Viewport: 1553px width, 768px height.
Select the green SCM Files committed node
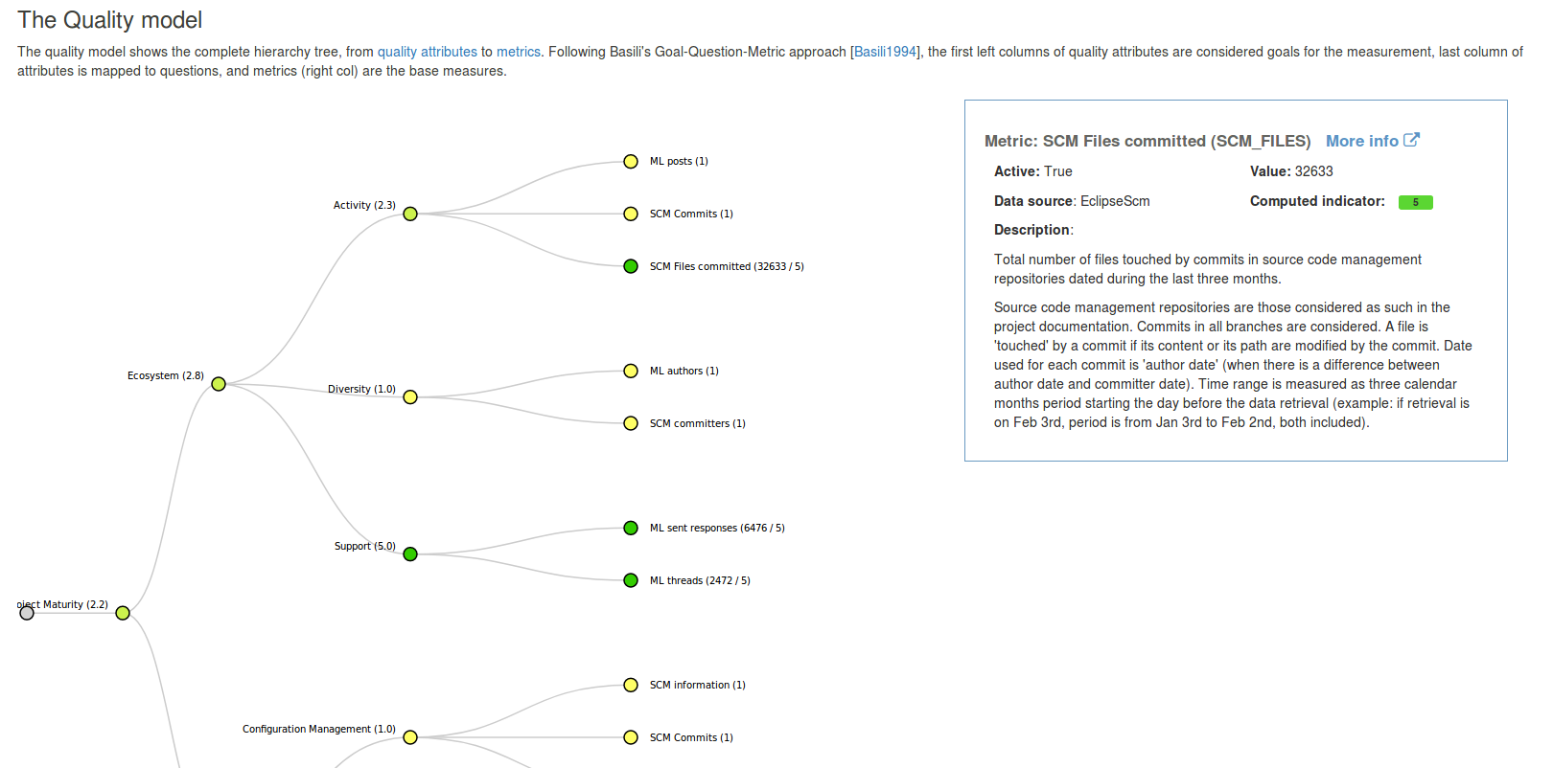pos(631,266)
